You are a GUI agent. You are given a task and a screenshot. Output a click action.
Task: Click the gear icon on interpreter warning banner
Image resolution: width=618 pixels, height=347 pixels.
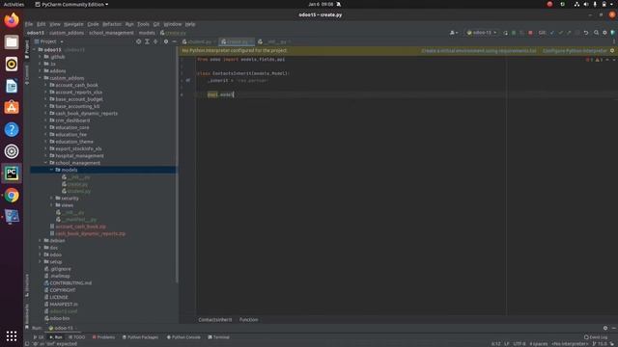(x=612, y=51)
